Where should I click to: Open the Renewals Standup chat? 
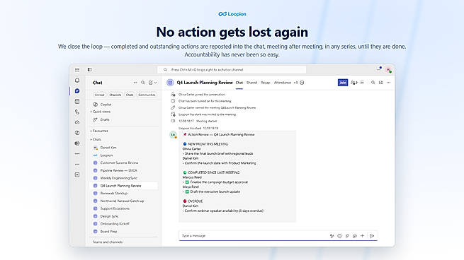124,194
